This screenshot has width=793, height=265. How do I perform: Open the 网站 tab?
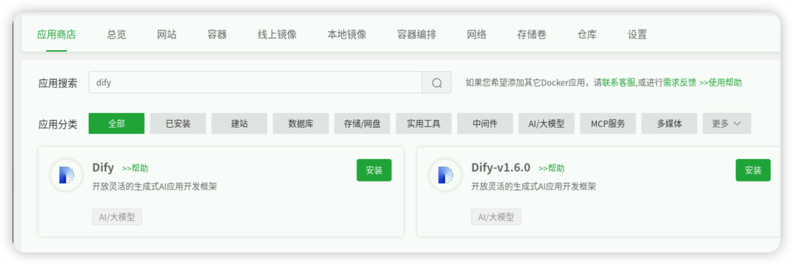(167, 35)
